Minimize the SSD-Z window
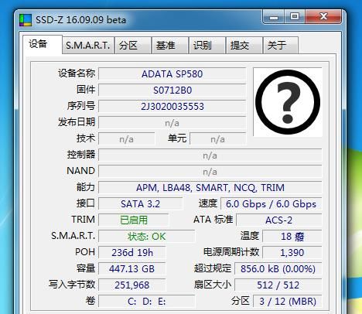Screen dimensions: 362x314 point(274,17)
